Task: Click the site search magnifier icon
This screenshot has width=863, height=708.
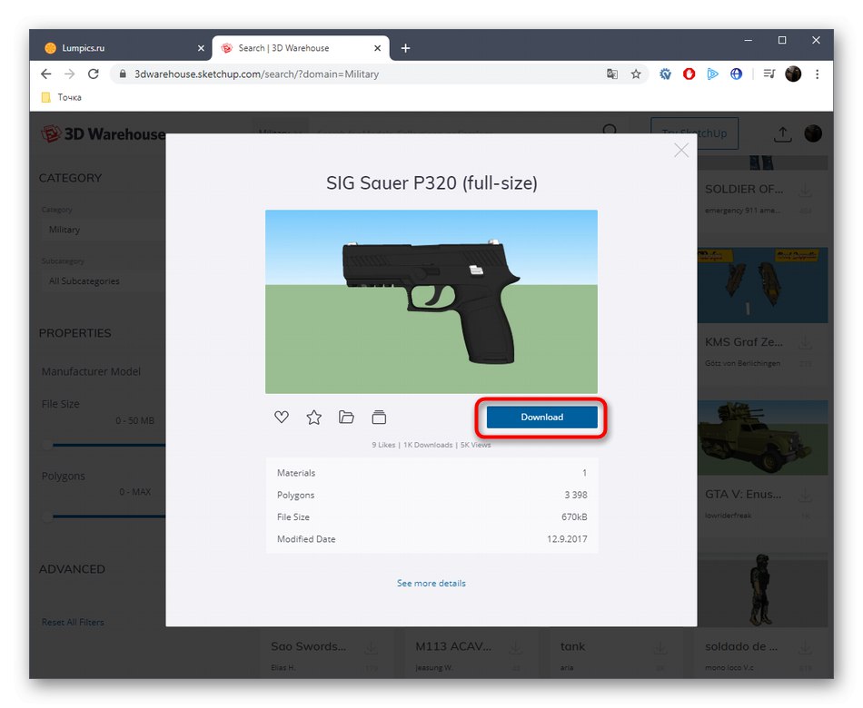Action: pyautogui.click(x=610, y=131)
